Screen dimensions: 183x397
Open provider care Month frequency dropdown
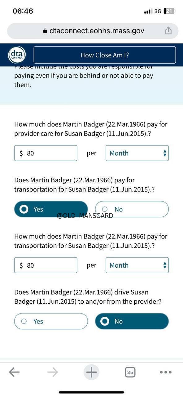137,153
